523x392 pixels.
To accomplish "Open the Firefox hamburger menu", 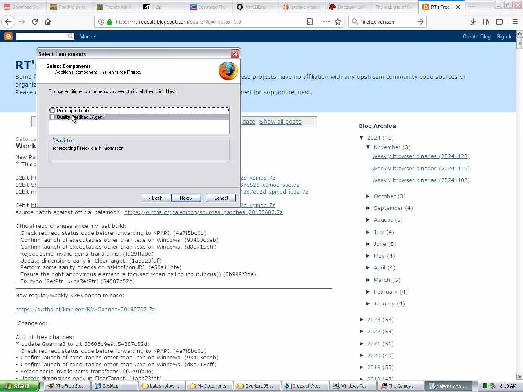I will [x=515, y=22].
